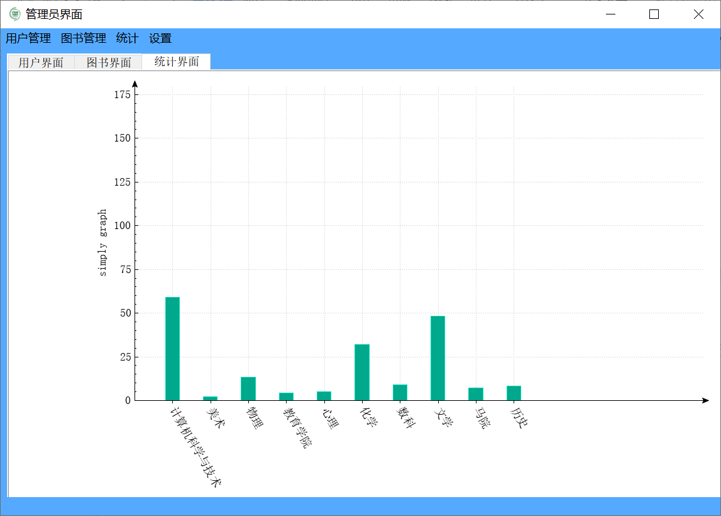Click the 美术 axis label
This screenshot has height=516, width=721.
[215, 417]
